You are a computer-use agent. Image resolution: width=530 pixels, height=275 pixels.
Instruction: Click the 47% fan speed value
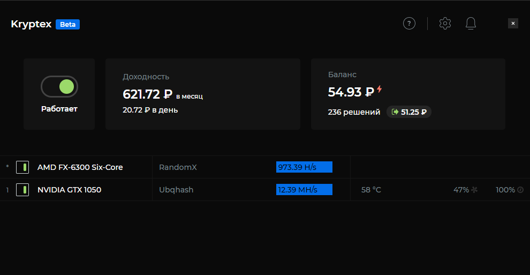click(x=461, y=190)
